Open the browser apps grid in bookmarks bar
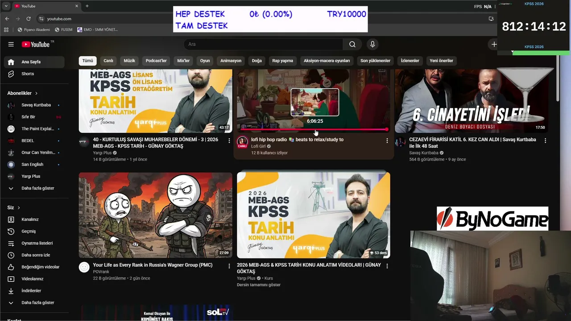The image size is (571, 321). point(6,30)
